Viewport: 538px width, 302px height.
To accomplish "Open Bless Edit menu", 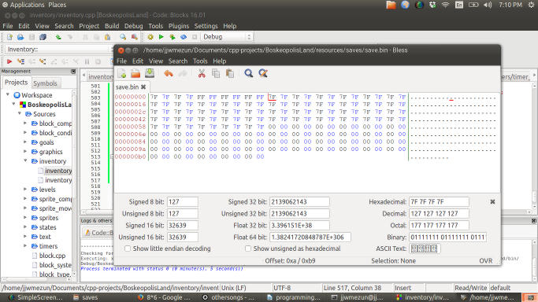I will tap(138, 61).
